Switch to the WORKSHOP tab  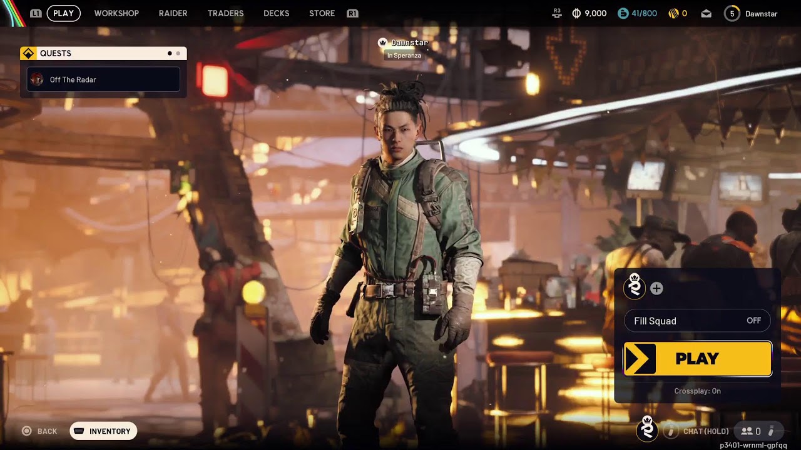click(x=116, y=13)
